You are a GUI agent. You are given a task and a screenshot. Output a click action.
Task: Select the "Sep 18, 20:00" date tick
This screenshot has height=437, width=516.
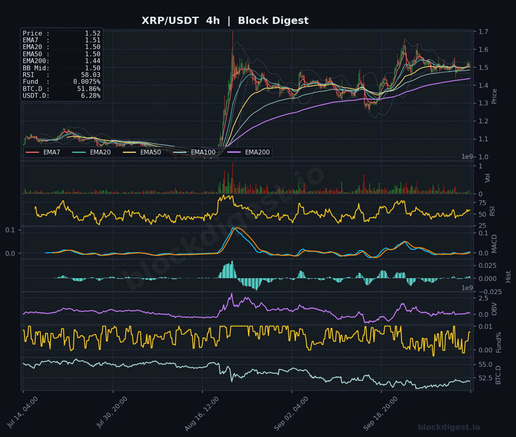coord(381,413)
